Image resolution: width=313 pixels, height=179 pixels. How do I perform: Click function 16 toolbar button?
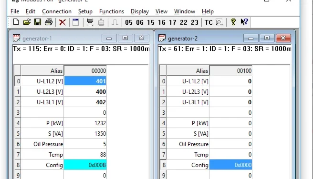tap(162, 22)
